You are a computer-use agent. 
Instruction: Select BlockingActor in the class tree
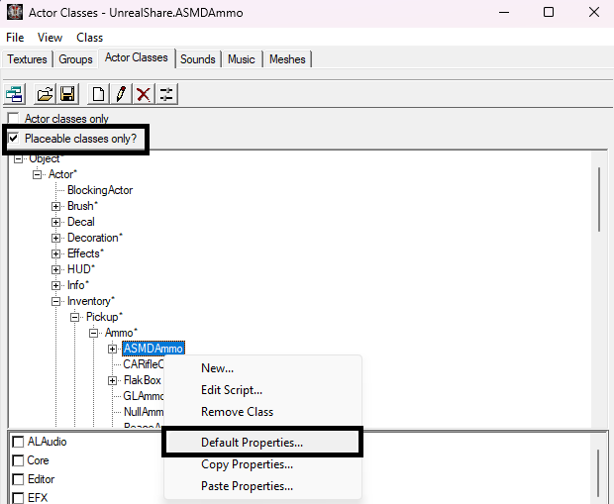(x=100, y=190)
